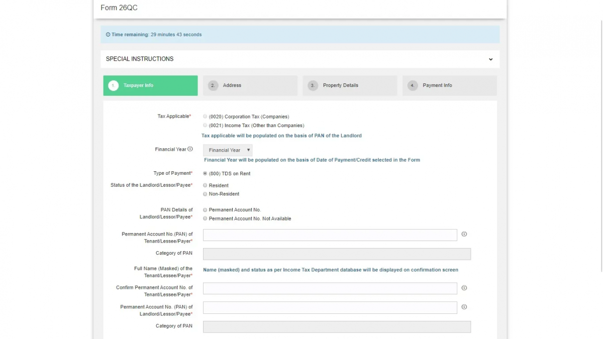Click inside the Tenant PAN input field
This screenshot has height=339, width=603.
[330, 234]
